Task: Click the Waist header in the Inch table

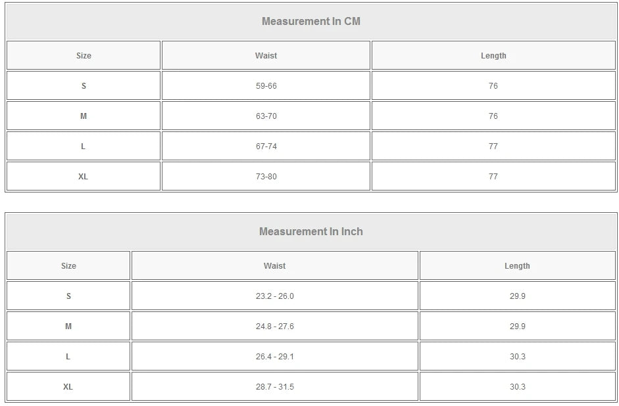Action: click(x=274, y=266)
